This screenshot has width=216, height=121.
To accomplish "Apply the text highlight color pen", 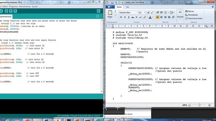I will point(144,17).
